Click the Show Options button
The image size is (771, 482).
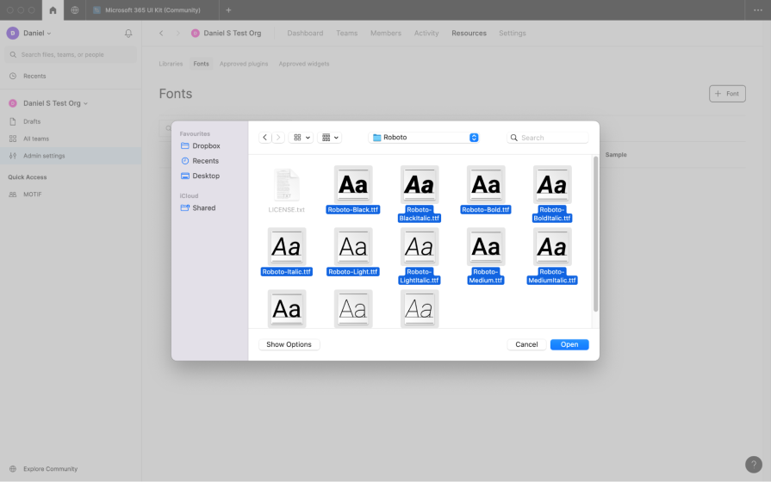click(x=289, y=344)
